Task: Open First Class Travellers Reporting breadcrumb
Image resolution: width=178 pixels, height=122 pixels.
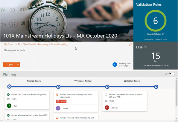Action: point(33,44)
